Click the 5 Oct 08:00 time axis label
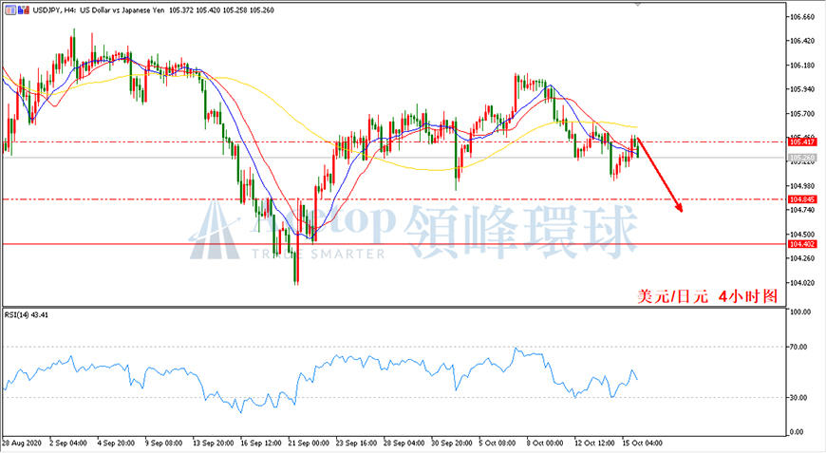Screen dimensions: 826x453 pyautogui.click(x=497, y=443)
